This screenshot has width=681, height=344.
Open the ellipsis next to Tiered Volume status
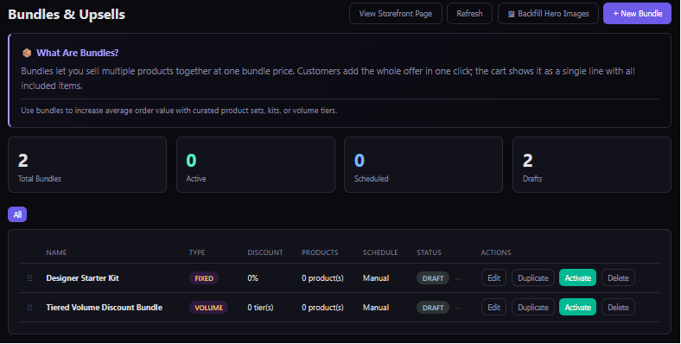point(458,308)
